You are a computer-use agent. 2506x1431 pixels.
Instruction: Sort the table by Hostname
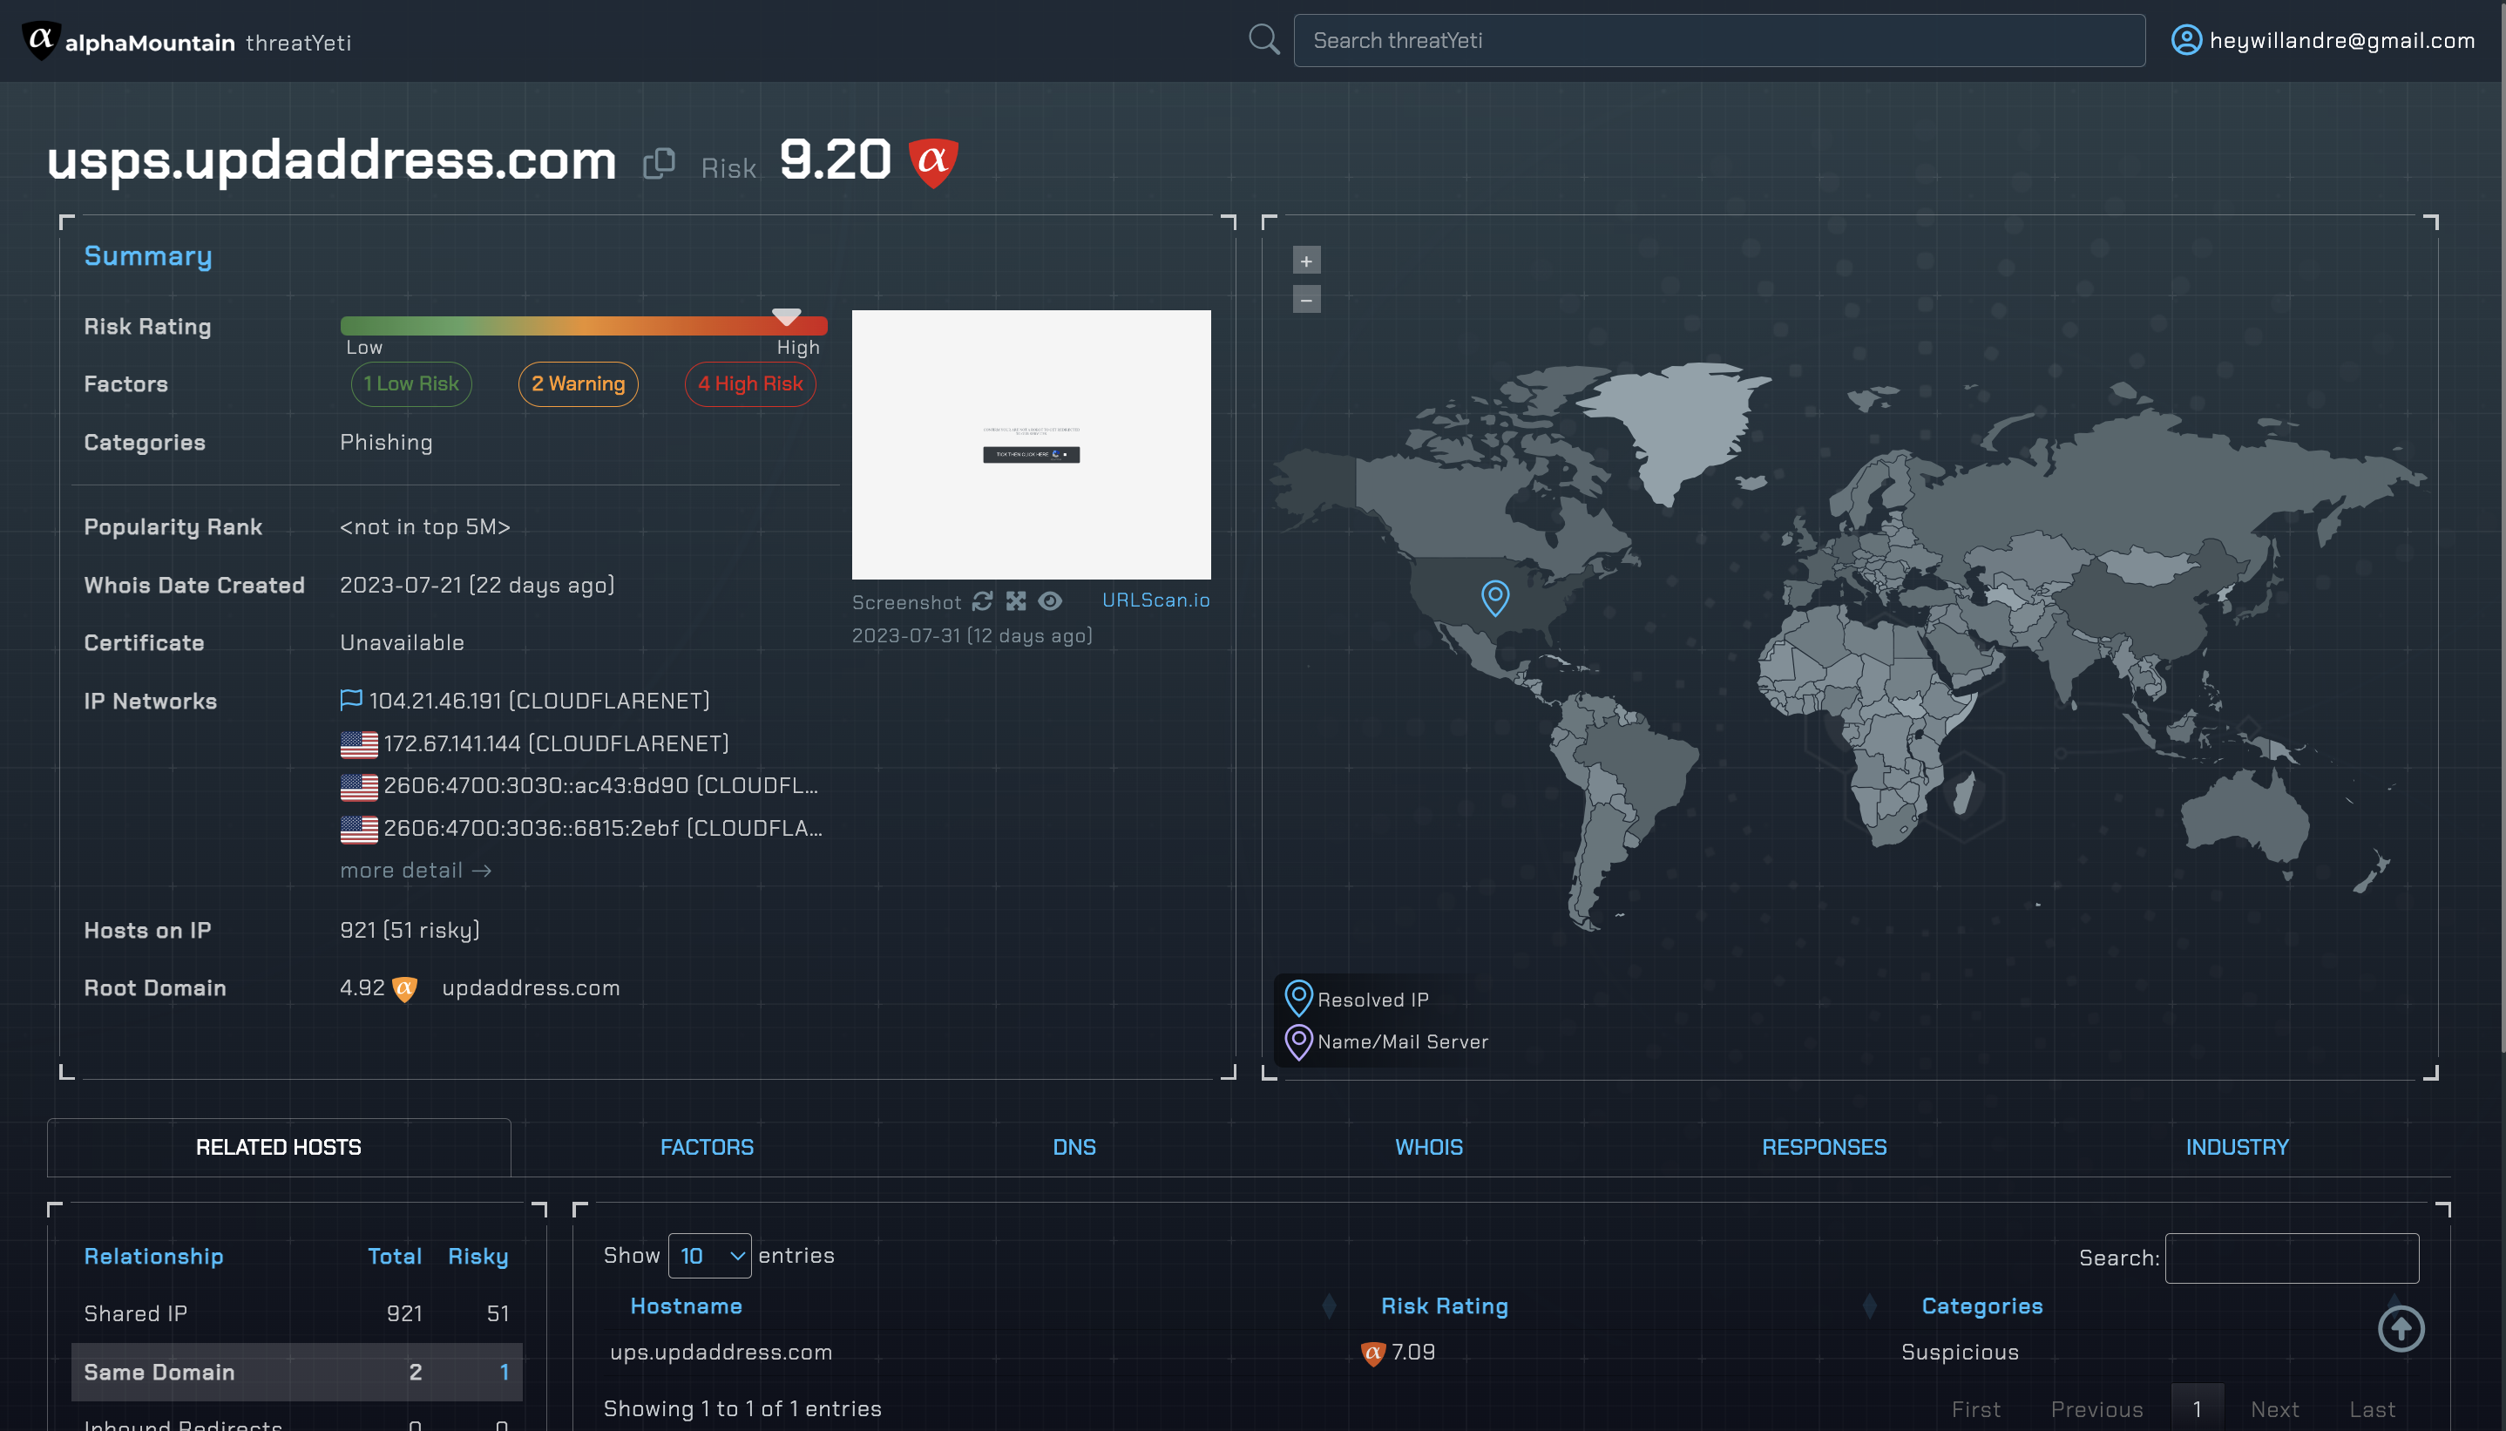coord(686,1306)
